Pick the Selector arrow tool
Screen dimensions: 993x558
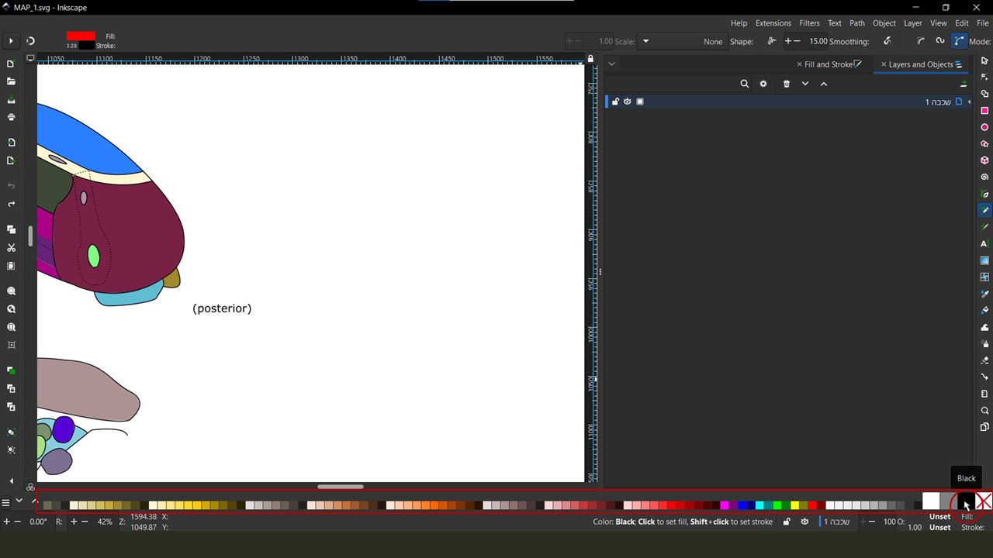(984, 60)
